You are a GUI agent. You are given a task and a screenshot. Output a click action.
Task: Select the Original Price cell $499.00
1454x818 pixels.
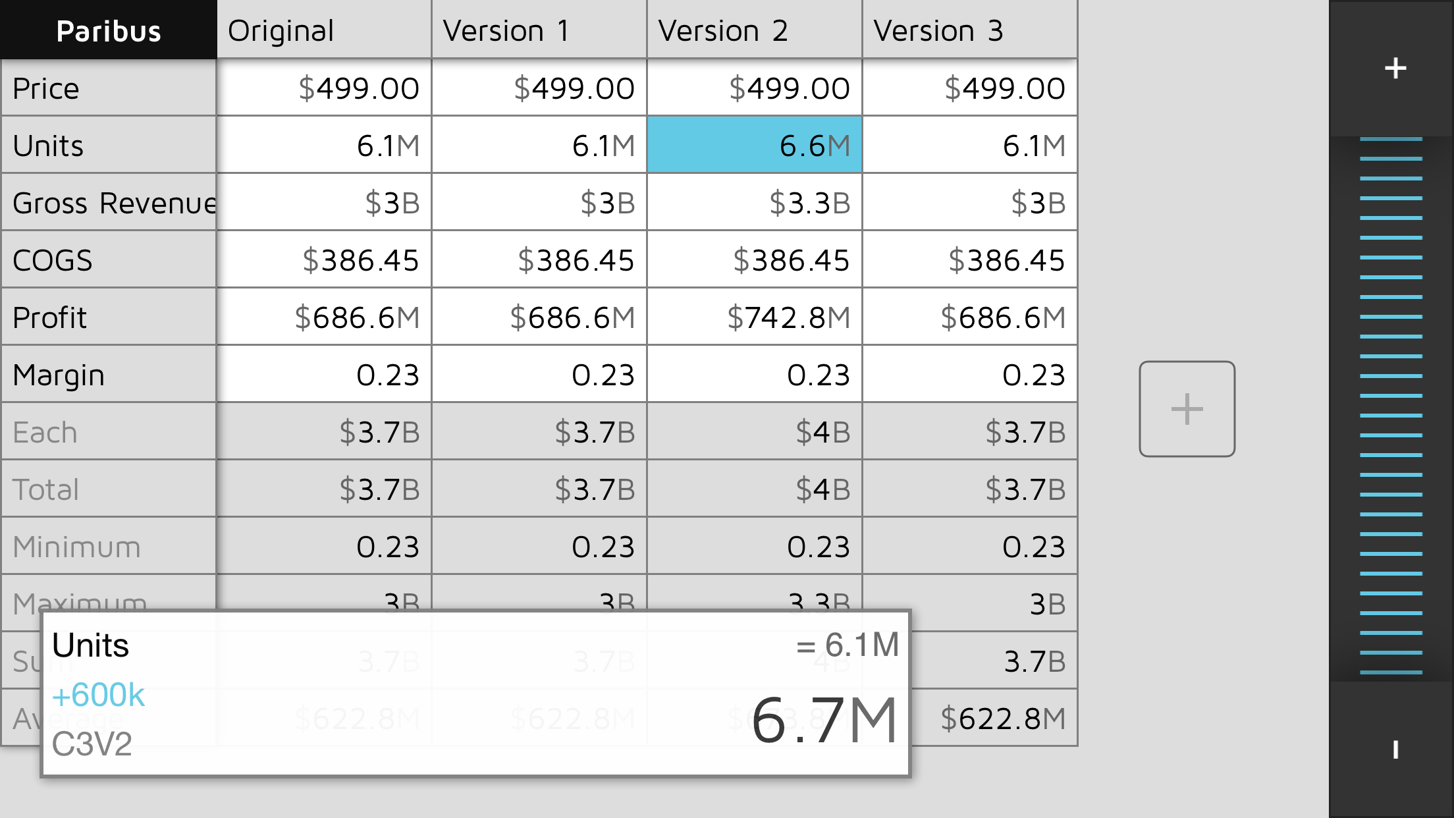323,88
